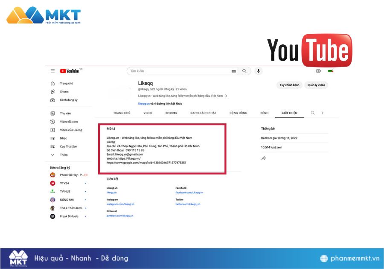Open likeqq.vn link under channel name
The height and width of the screenshot is (269, 384).
[144, 104]
